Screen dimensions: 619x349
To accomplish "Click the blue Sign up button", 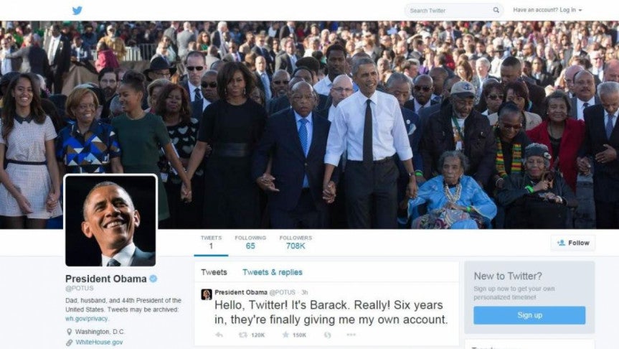I will [x=529, y=315].
